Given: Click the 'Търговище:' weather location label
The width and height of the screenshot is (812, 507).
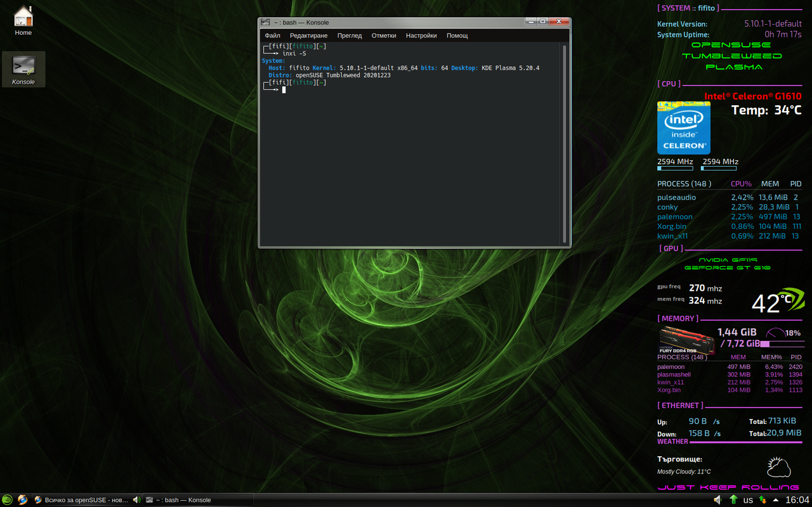Looking at the screenshot, I should [x=679, y=459].
